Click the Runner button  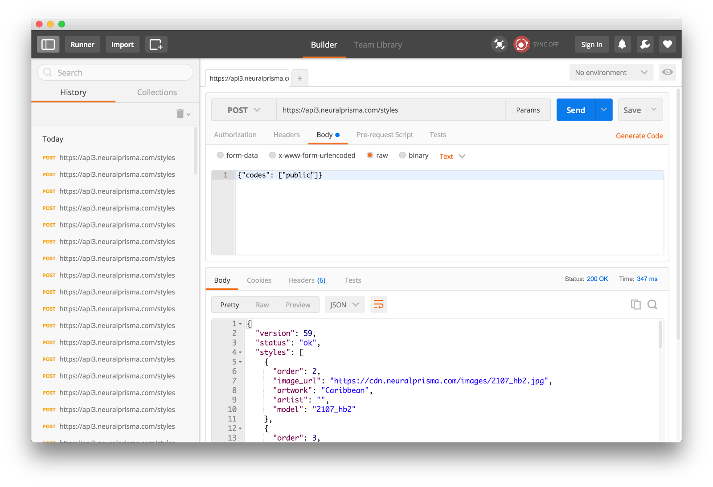[82, 45]
